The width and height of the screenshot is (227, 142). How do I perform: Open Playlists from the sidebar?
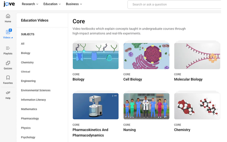tap(8, 50)
